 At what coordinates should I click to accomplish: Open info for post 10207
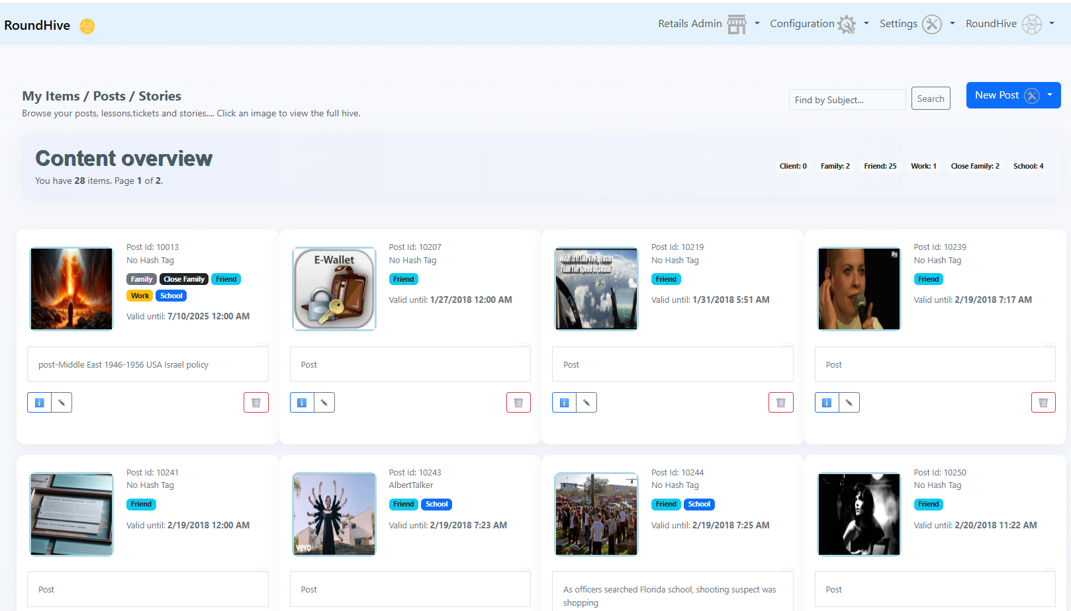tap(302, 403)
